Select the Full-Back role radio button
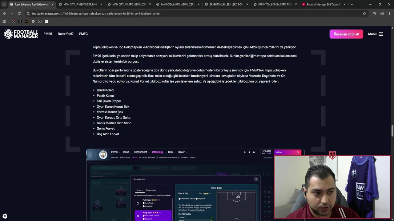Screen dimensions: 394x221 pos(138,204)
